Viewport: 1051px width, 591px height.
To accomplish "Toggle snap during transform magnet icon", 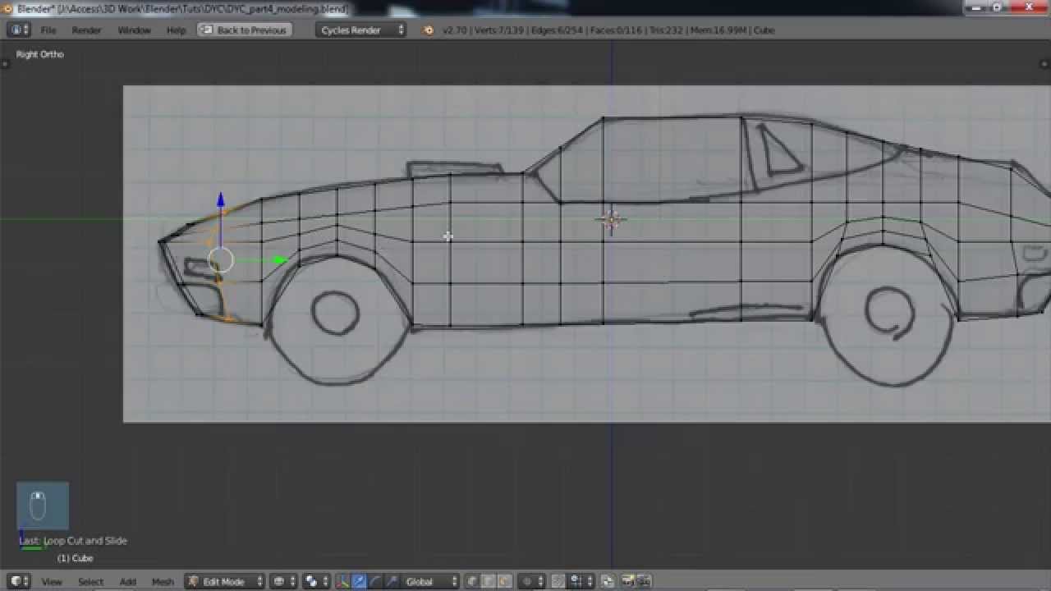I will (x=558, y=581).
